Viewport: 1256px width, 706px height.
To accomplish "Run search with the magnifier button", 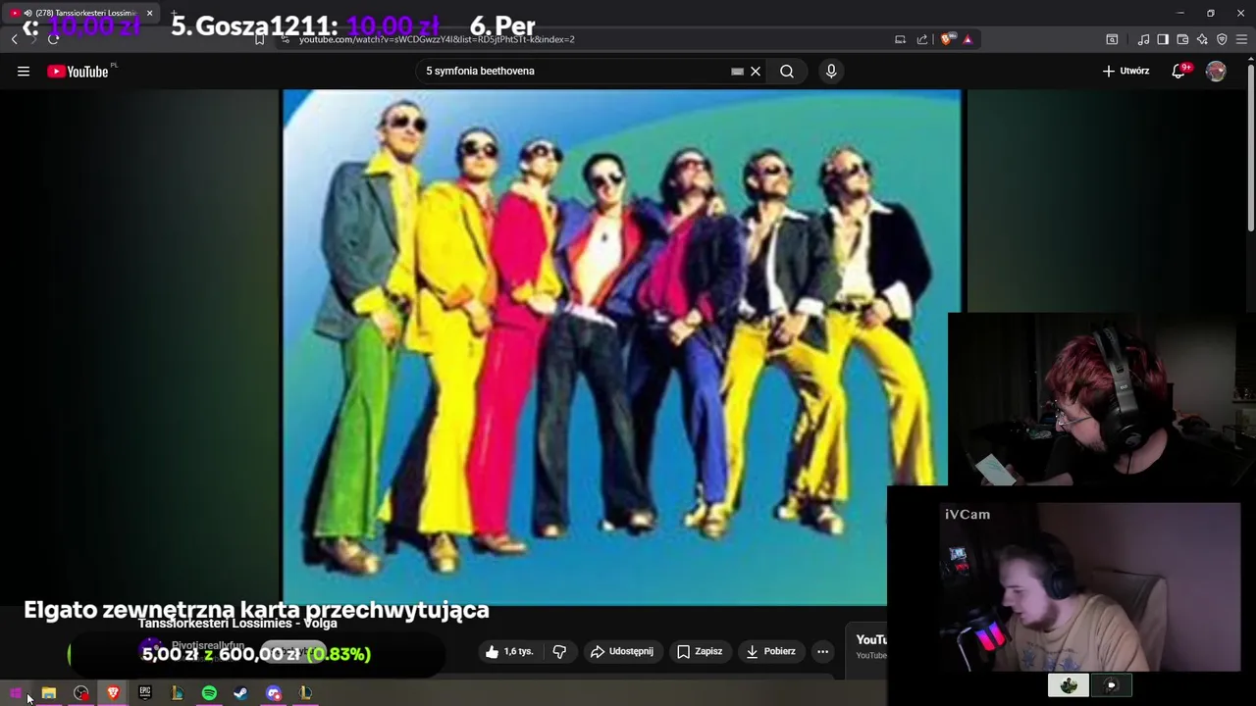I will pyautogui.click(x=787, y=71).
